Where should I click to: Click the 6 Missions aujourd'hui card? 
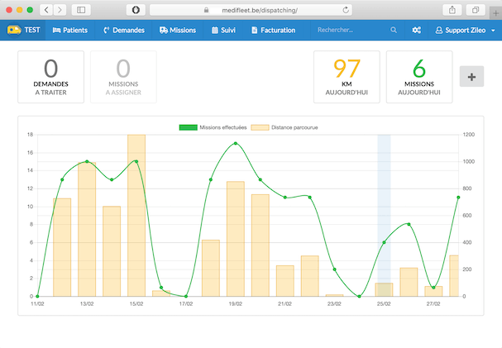[x=418, y=77]
